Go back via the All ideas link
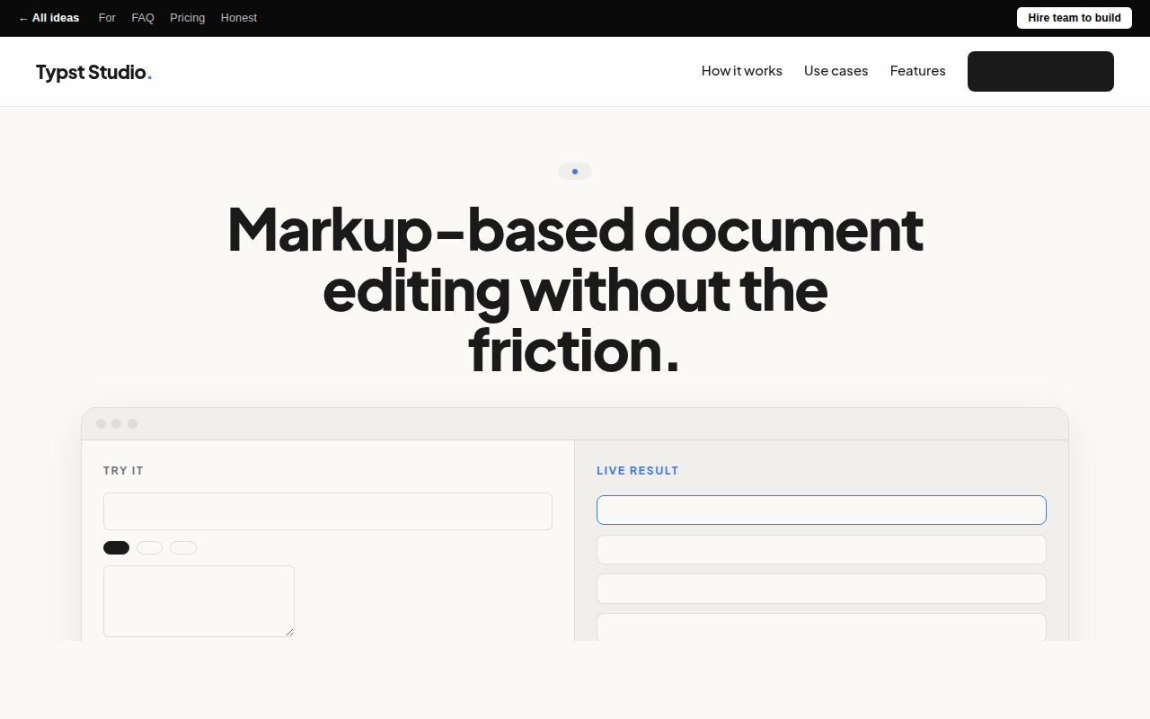1150x719 pixels. [49, 18]
